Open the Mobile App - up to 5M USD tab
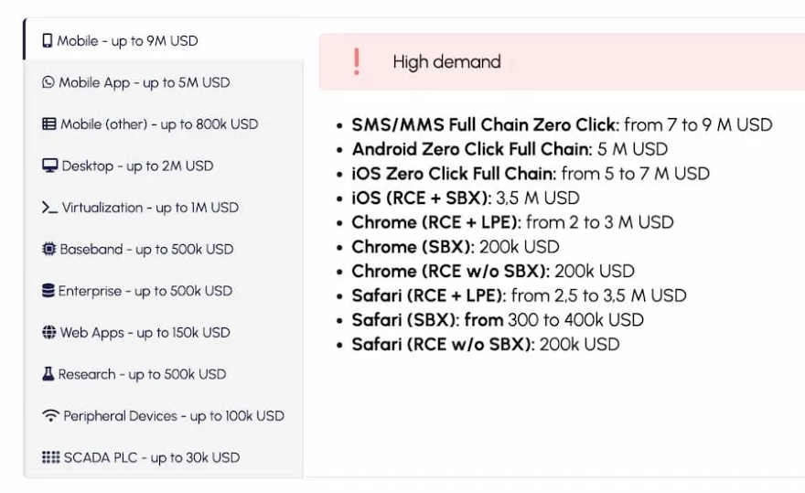The width and height of the screenshot is (805, 493). coord(145,82)
